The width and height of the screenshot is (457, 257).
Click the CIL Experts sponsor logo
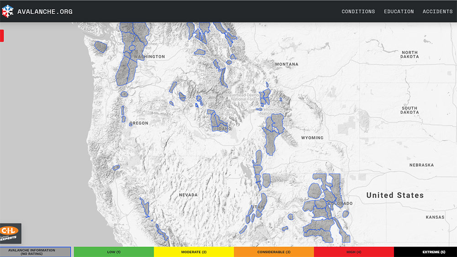(x=10, y=233)
